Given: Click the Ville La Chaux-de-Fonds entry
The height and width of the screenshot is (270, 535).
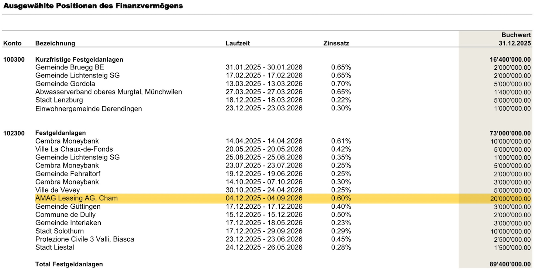Looking at the screenshot, I should tap(74, 149).
